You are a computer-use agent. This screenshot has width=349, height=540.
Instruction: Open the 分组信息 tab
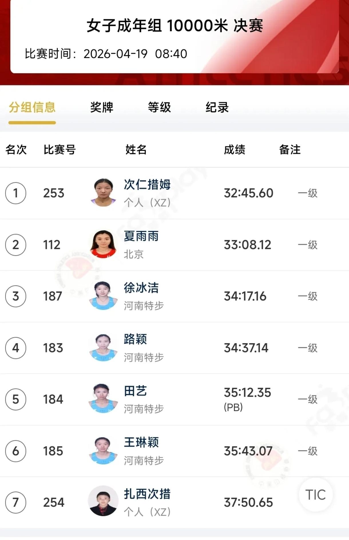tap(32, 108)
